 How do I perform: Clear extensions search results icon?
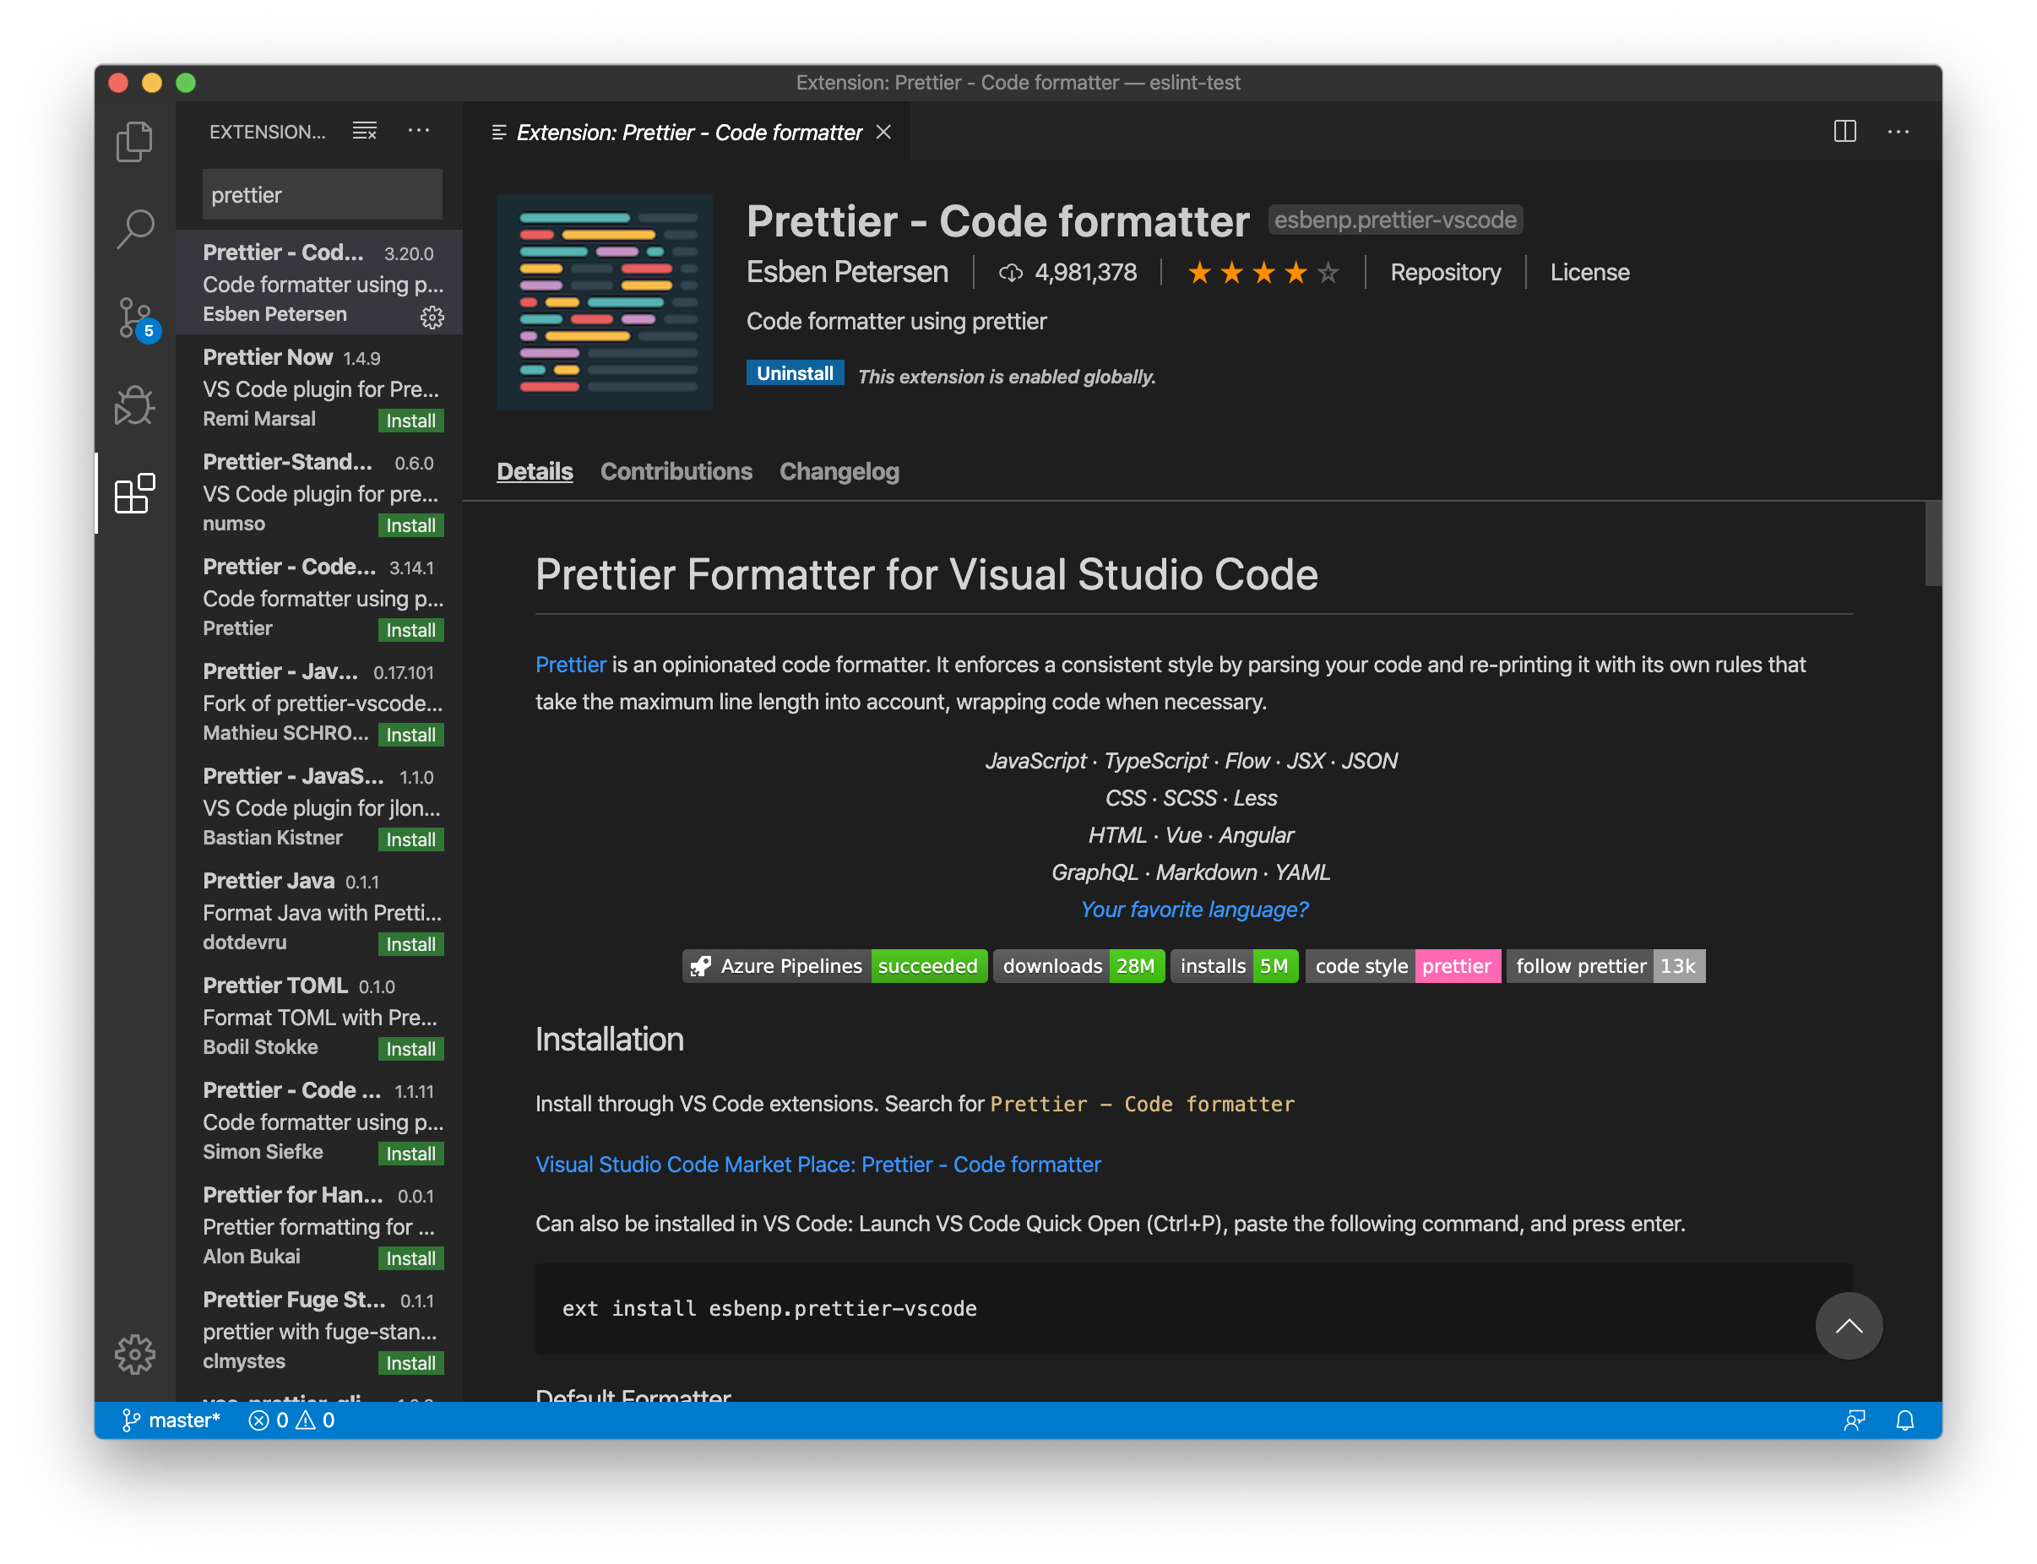click(x=364, y=131)
